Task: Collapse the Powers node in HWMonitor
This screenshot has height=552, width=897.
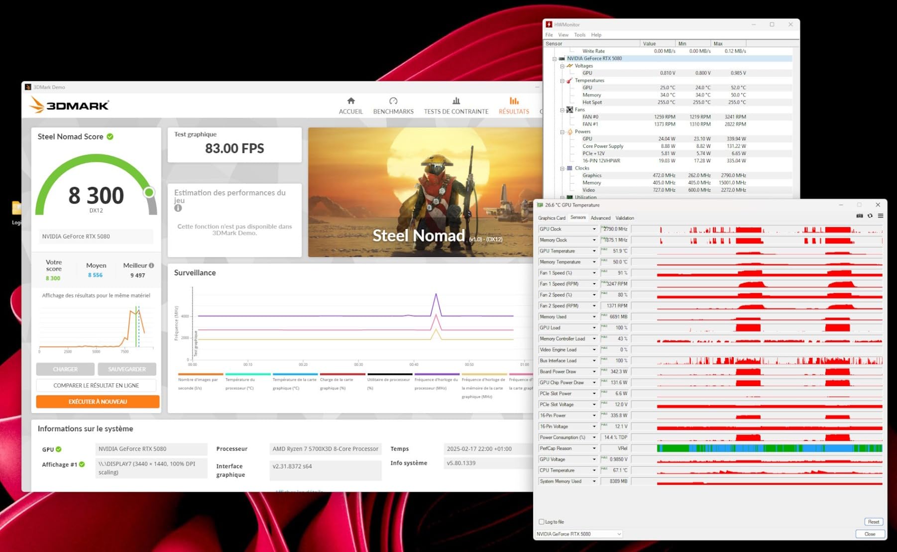Action: 562,132
